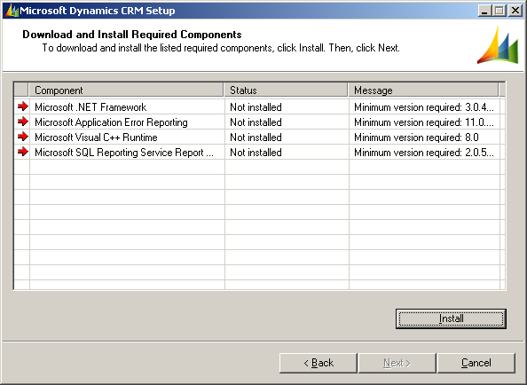Cancel the CRM setup wizard
The image size is (527, 385).
tap(476, 363)
